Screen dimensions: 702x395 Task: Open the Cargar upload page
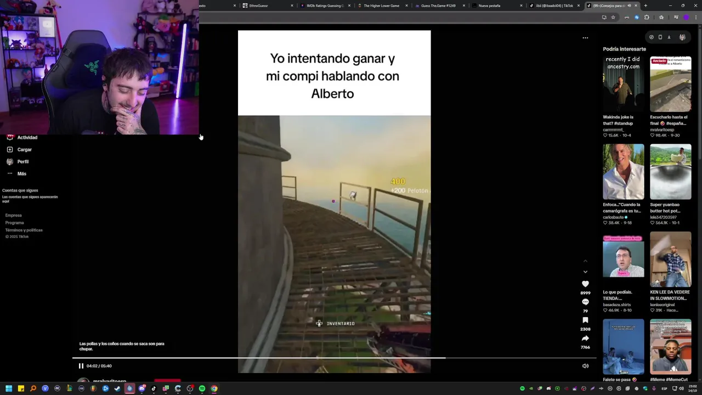pyautogui.click(x=24, y=149)
